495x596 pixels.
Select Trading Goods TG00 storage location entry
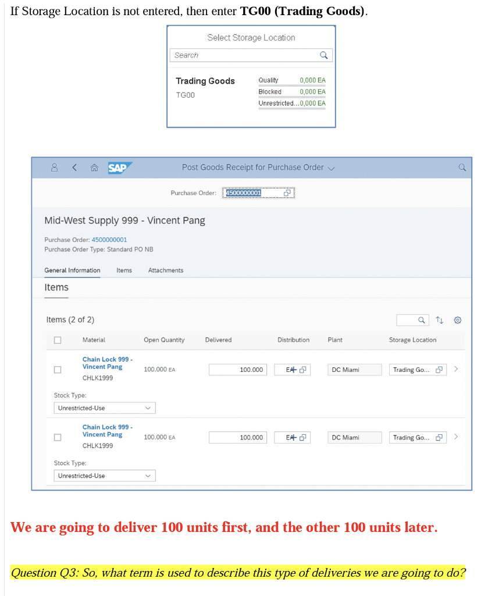point(251,91)
